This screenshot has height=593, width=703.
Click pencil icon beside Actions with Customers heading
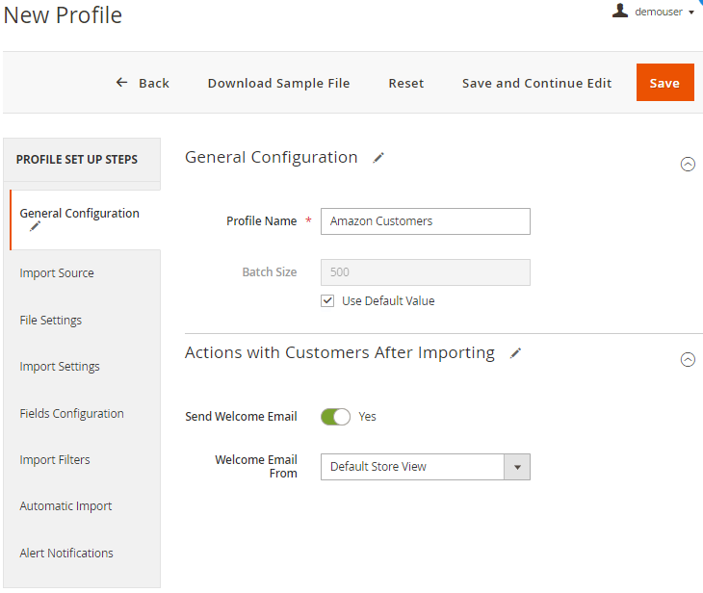(x=515, y=353)
